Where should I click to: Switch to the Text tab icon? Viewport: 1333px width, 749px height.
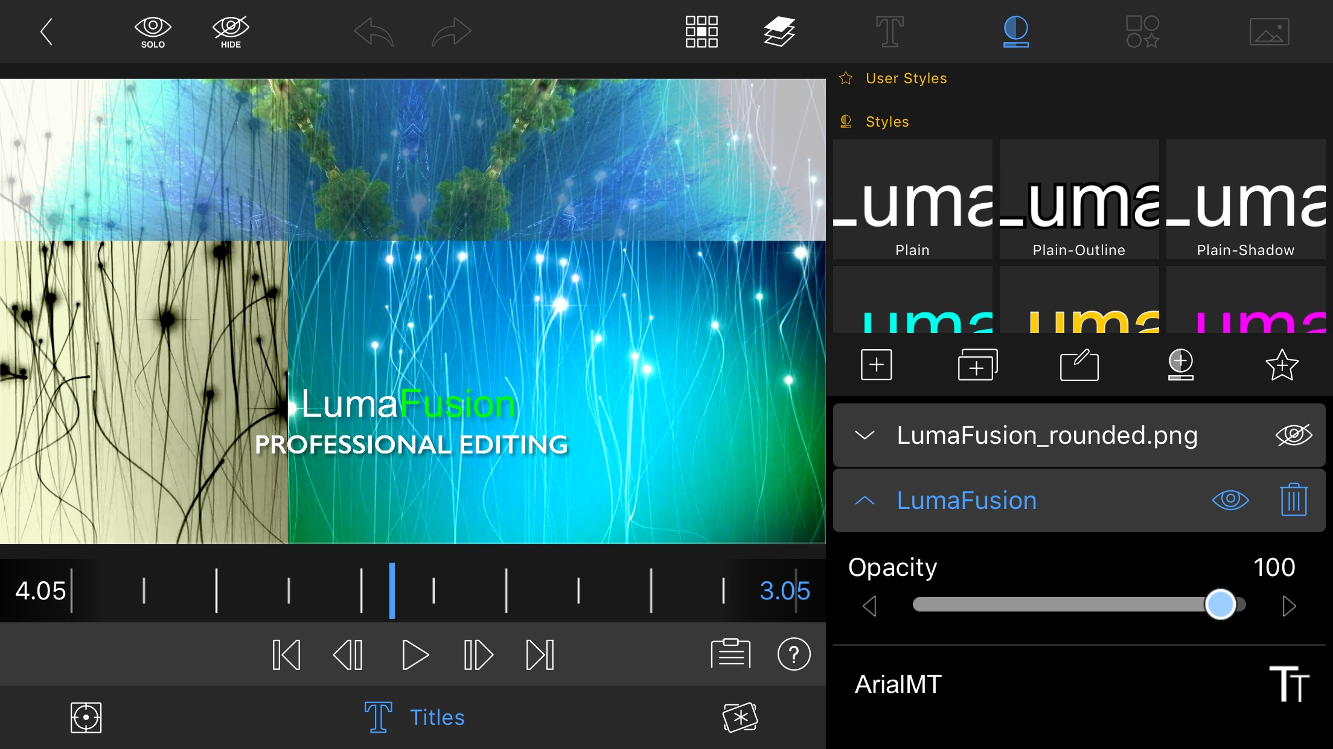click(890, 32)
